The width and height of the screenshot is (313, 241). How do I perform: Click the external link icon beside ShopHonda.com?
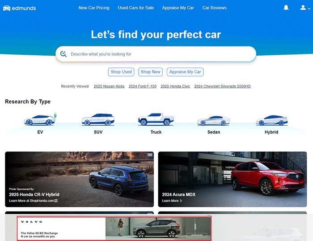(x=56, y=201)
